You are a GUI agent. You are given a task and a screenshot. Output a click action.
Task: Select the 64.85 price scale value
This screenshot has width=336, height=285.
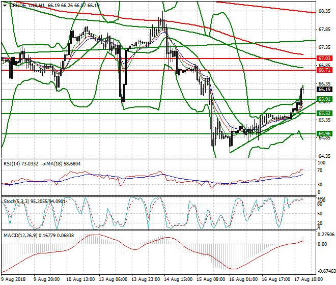324,138
